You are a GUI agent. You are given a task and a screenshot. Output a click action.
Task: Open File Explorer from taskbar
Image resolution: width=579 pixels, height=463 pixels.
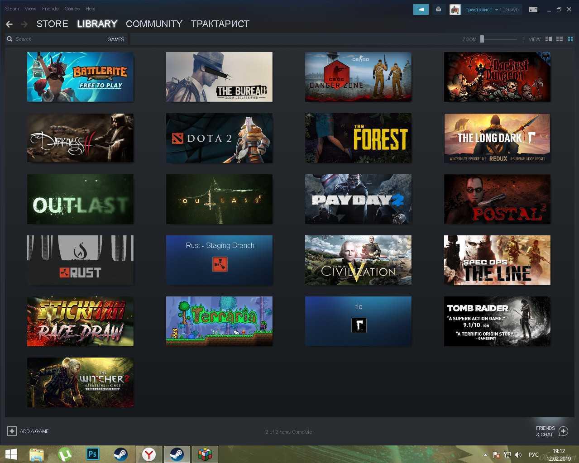37,454
